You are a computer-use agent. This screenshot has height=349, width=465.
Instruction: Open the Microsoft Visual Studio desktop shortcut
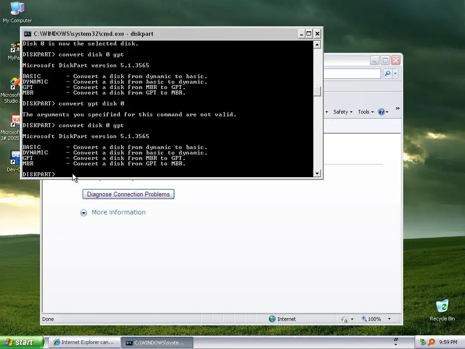tap(11, 90)
